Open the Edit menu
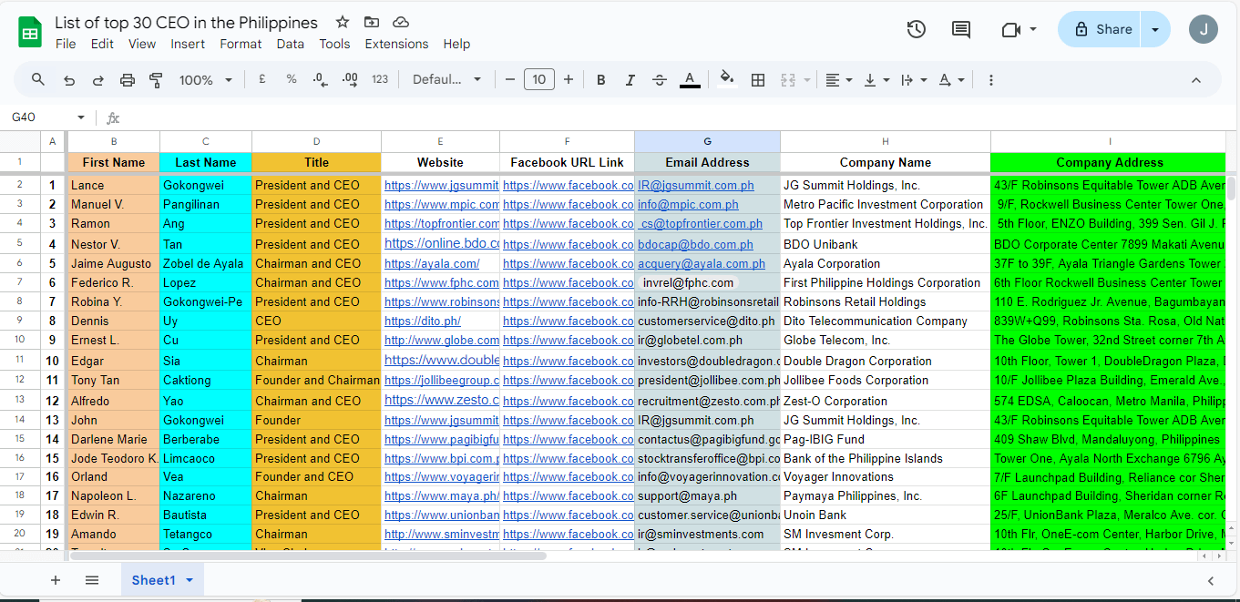 click(x=102, y=44)
